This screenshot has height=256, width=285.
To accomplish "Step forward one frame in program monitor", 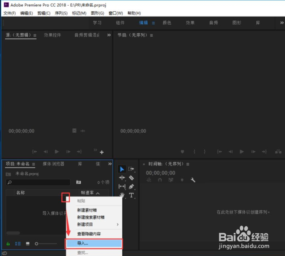I will point(254,151).
